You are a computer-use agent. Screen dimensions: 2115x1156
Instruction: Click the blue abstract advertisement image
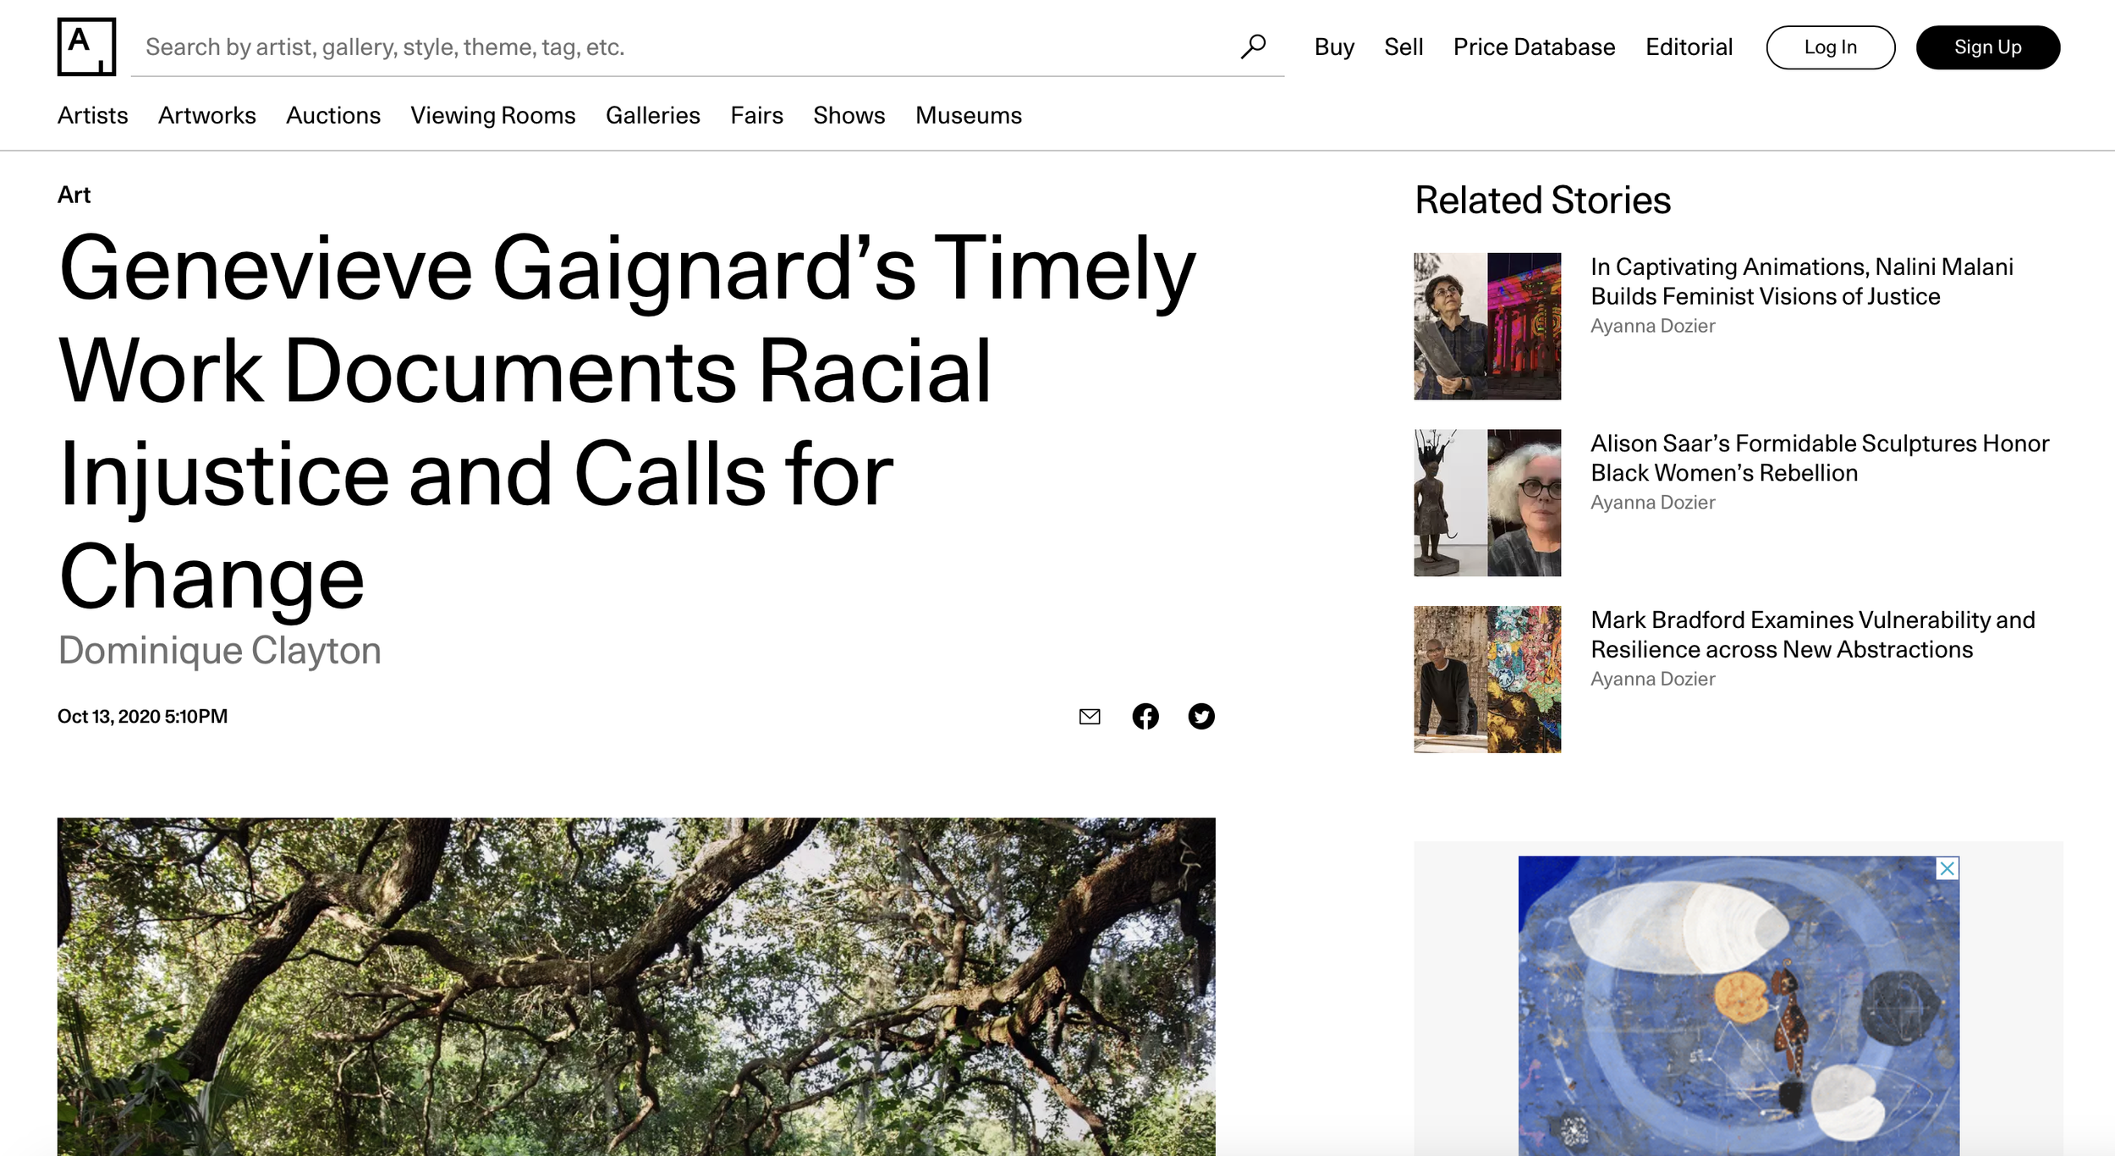pos(1739,1006)
